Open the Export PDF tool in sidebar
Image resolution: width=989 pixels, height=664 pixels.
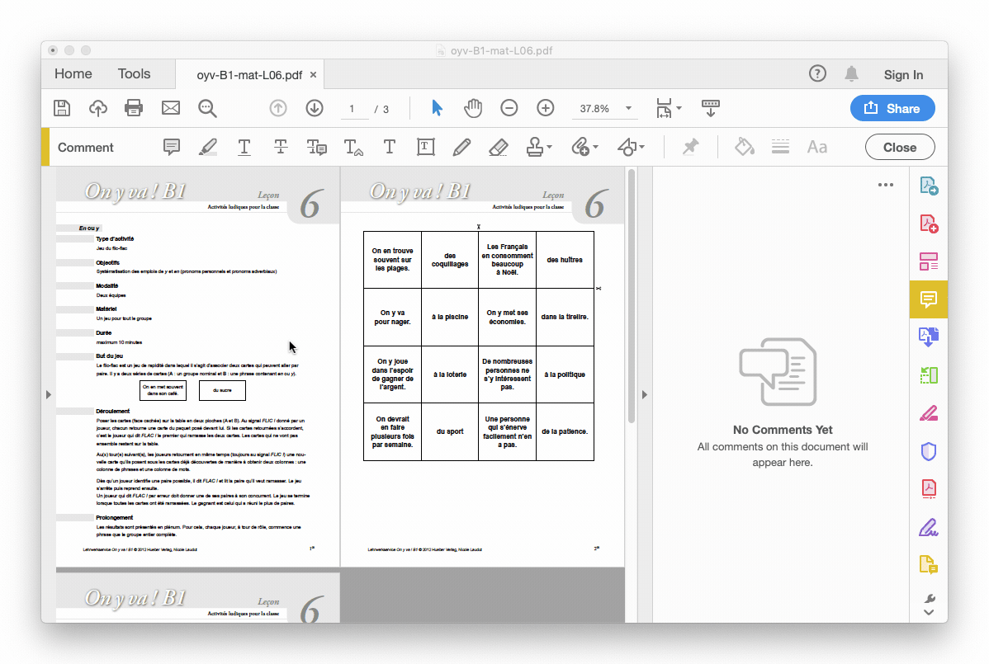[x=929, y=186]
